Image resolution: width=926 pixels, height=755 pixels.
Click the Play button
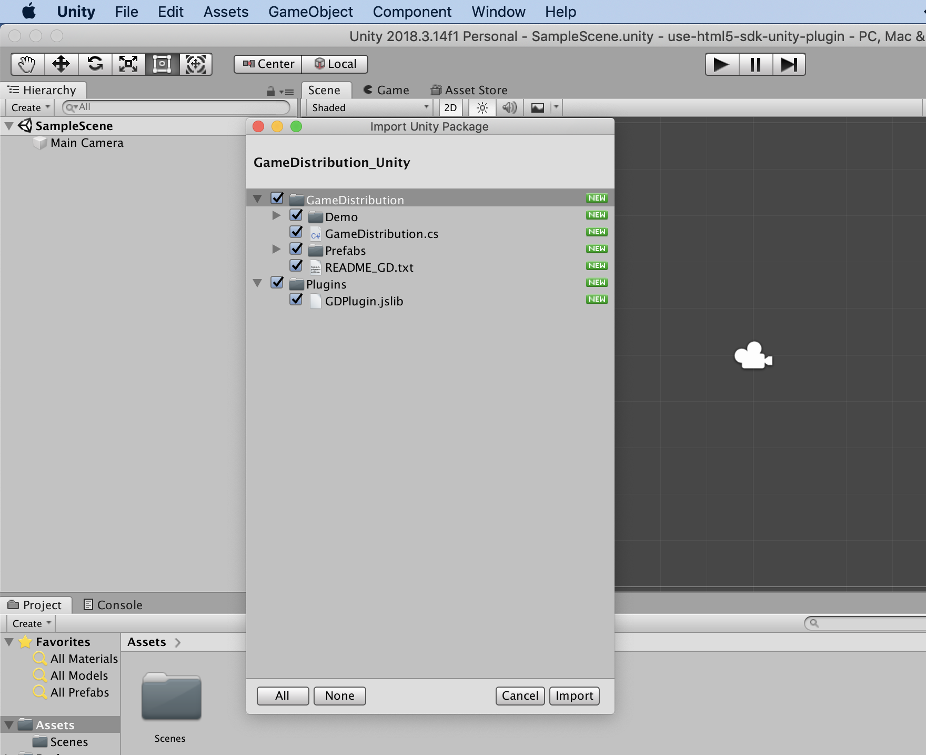[722, 64]
